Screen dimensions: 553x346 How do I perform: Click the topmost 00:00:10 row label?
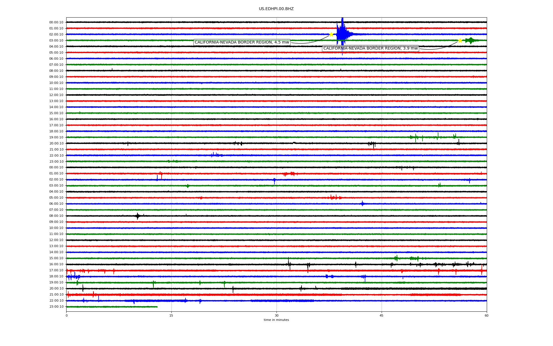click(x=56, y=22)
